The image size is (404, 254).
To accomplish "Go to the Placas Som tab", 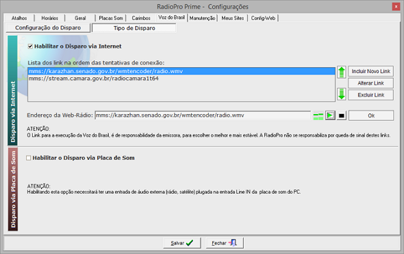I will click(x=111, y=18).
